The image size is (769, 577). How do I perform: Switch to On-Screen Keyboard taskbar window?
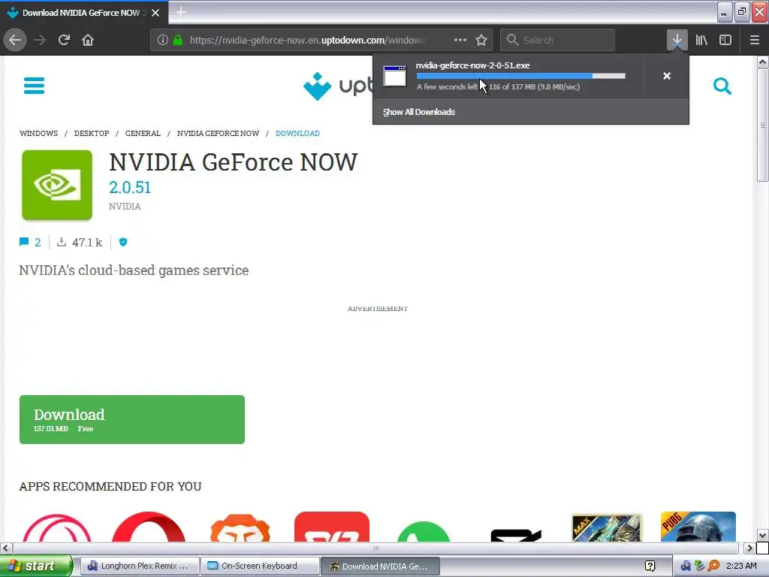(260, 566)
